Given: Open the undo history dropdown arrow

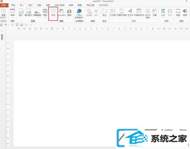Looking at the screenshot, I should point(8,25).
